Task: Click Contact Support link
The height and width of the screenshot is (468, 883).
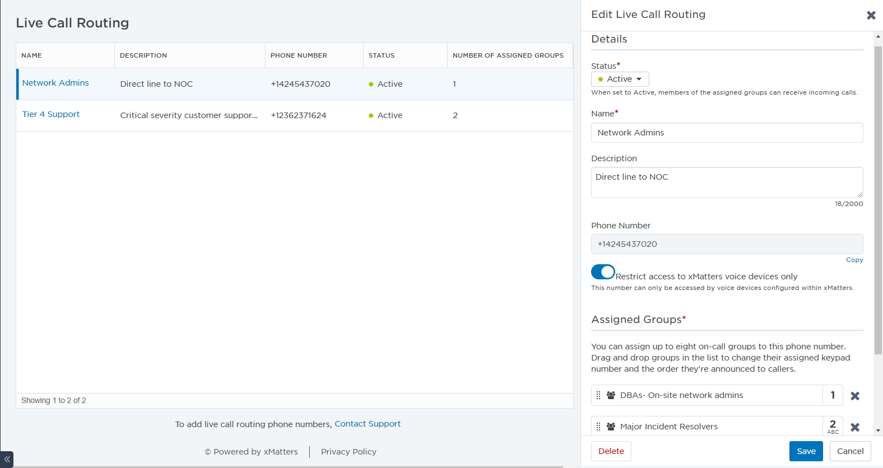Action: pyautogui.click(x=368, y=424)
